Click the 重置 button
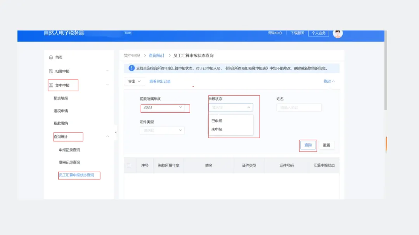419x235 pixels. pyautogui.click(x=326, y=145)
